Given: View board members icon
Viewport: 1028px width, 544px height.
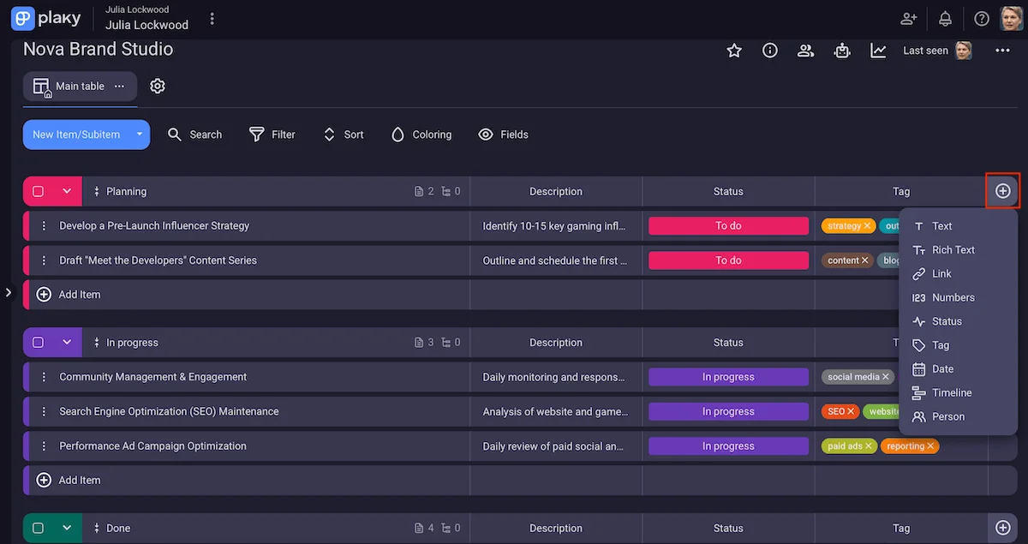Looking at the screenshot, I should pos(805,50).
